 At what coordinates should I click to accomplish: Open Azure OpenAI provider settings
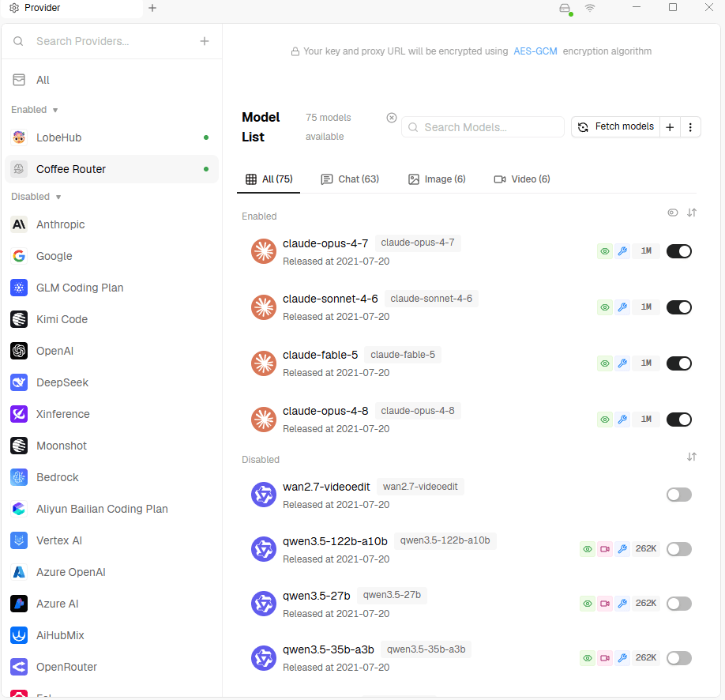click(x=111, y=572)
